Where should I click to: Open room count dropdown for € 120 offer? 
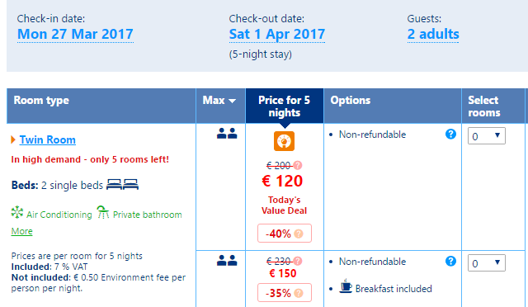pos(486,136)
